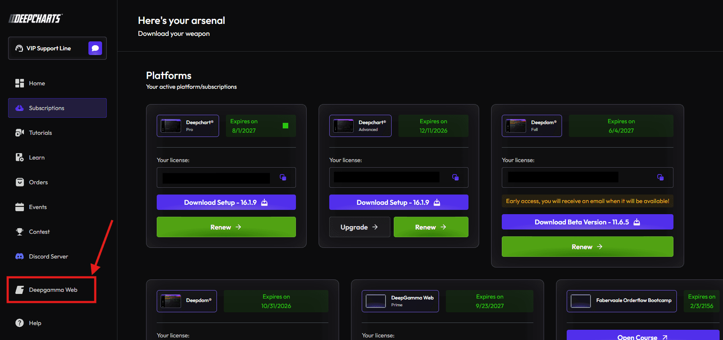Click the 'Here's your arsenal' heading
This screenshot has width=723, height=340.
pos(181,20)
